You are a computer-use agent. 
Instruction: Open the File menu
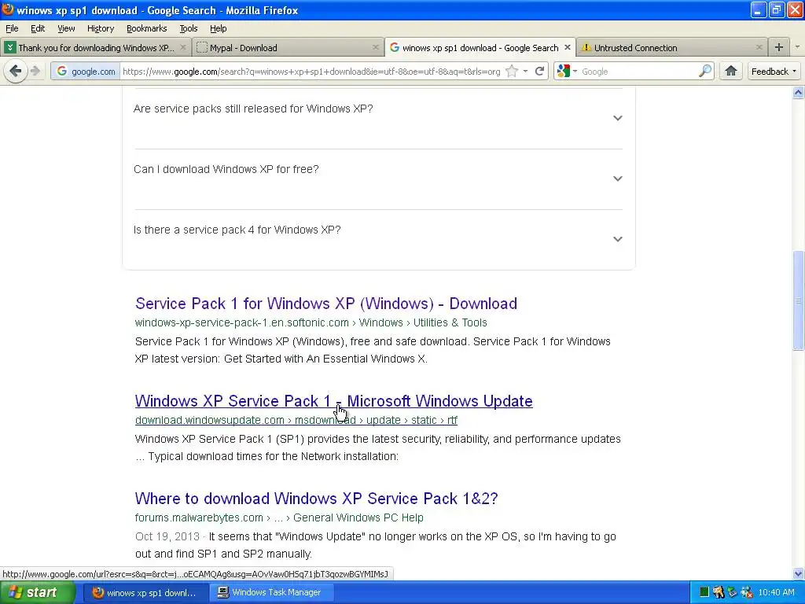(12, 28)
